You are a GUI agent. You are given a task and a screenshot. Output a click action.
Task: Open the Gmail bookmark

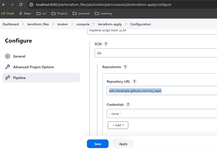[x=8, y=13]
